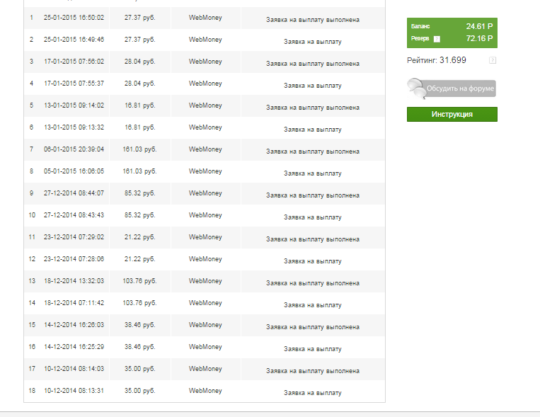Click the help icon next to Резерв
The height and width of the screenshot is (417, 540).
pyautogui.click(x=437, y=39)
